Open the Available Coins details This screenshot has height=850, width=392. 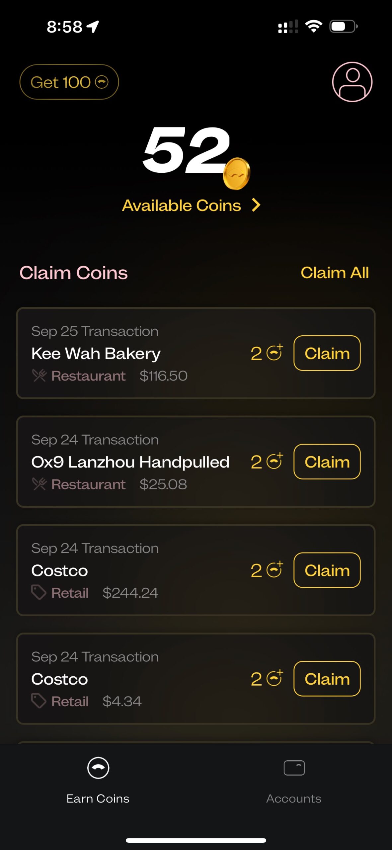coord(182,206)
